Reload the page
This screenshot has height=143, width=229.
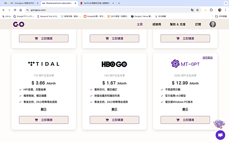click(15, 10)
